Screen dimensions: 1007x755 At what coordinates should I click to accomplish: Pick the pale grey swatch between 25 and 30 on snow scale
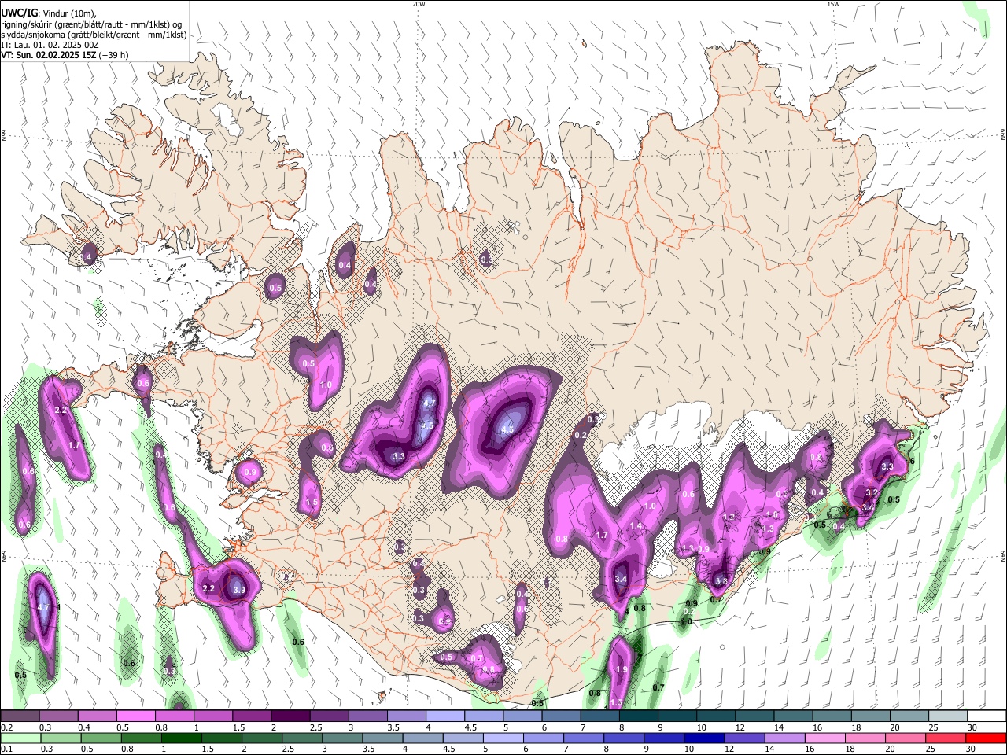pos(948,716)
